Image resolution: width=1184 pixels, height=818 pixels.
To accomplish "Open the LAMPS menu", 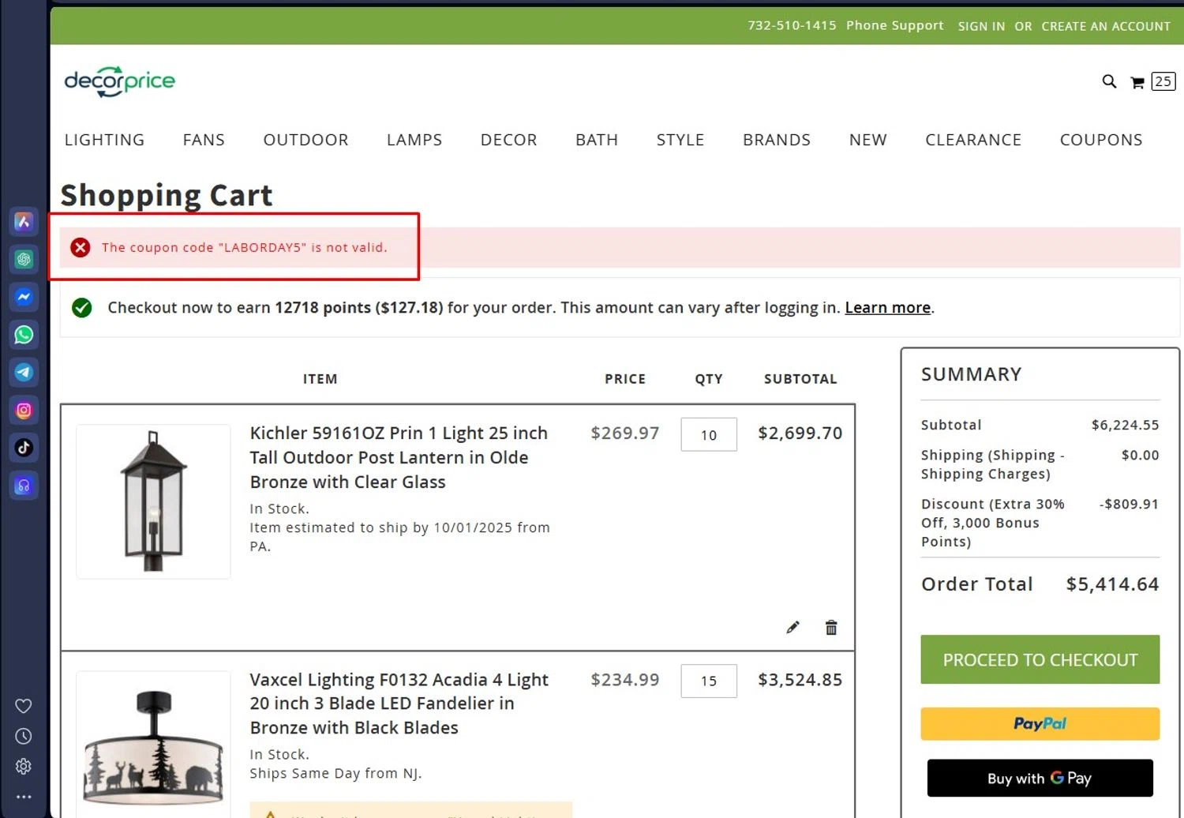I will point(414,140).
